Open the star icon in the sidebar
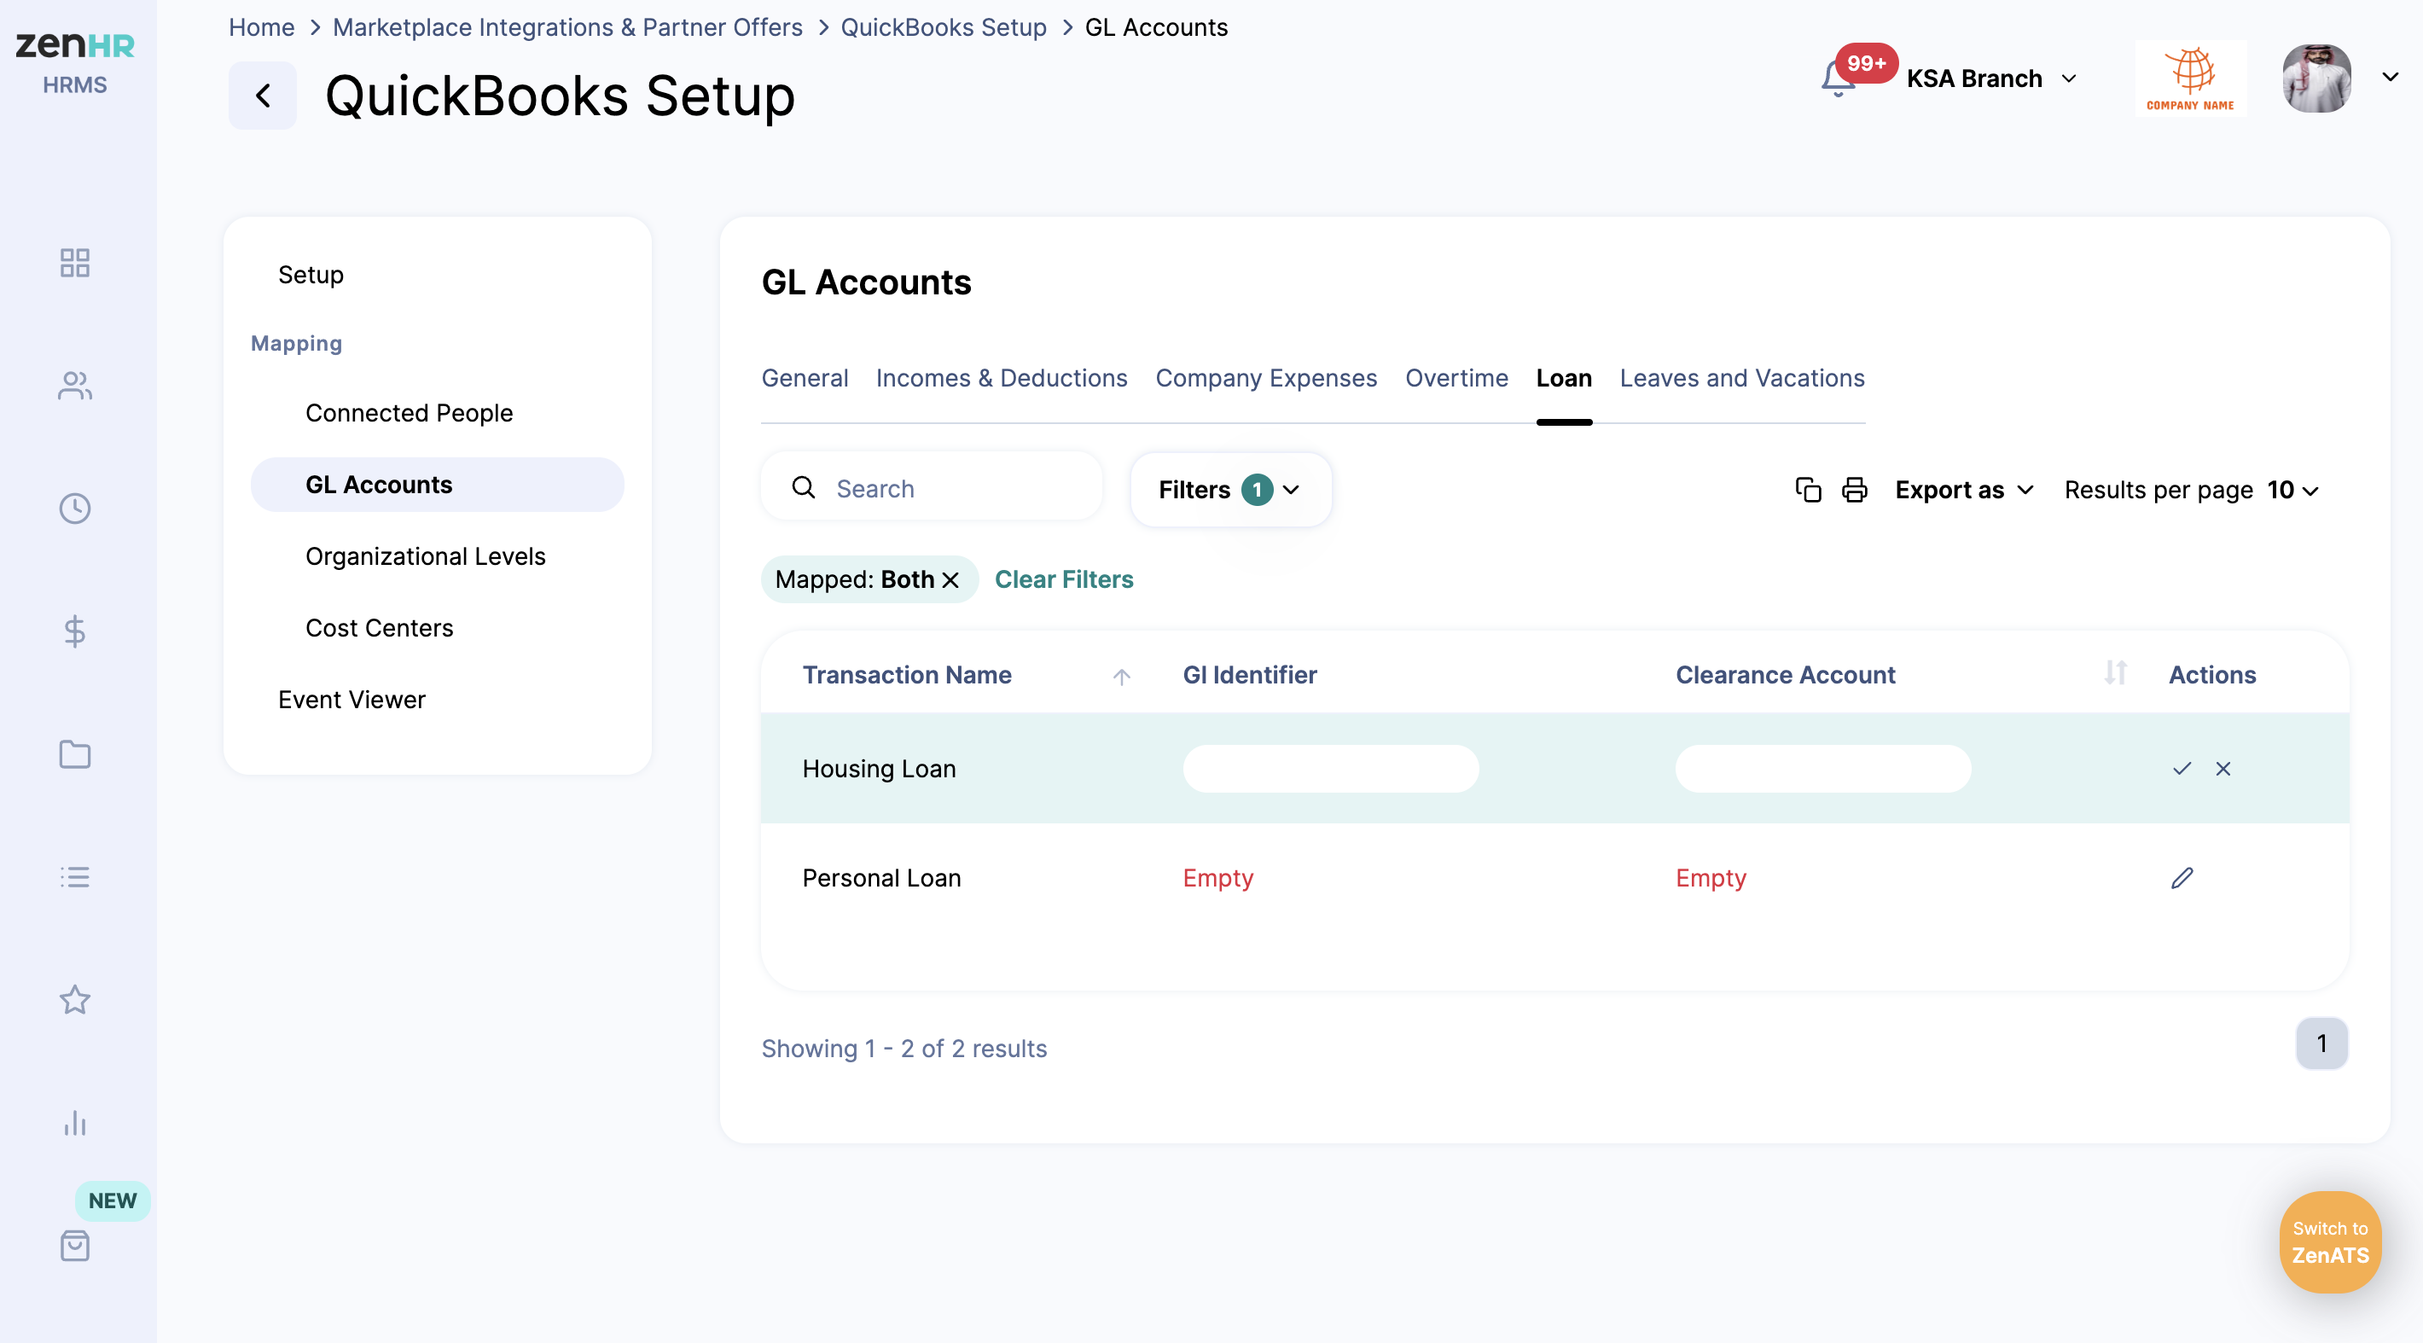2423x1343 pixels. pos(74,1000)
